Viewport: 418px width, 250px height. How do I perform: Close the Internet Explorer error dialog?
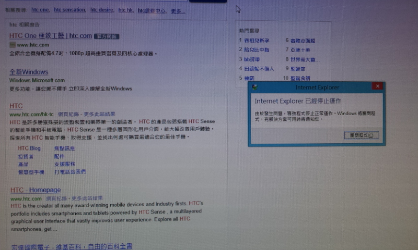tap(377, 86)
